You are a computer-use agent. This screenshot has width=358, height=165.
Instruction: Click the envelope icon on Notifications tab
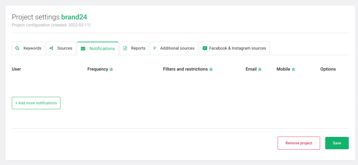click(83, 49)
